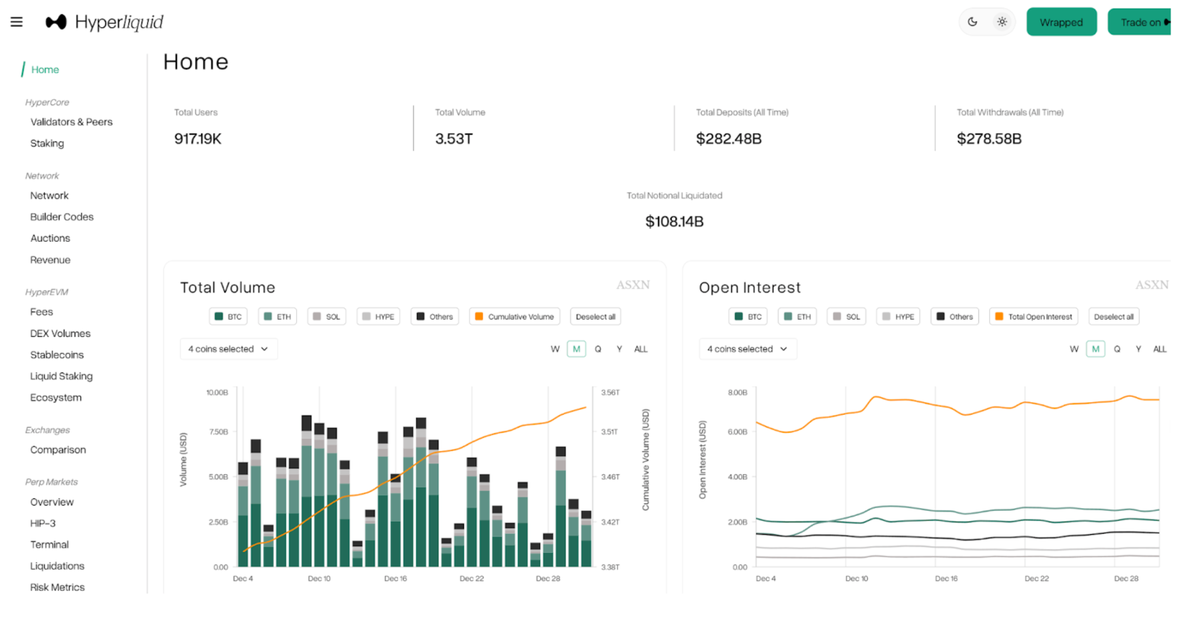Viewport: 1183px width, 623px height.
Task: Switch to light mode sun icon
Action: click(x=1002, y=22)
